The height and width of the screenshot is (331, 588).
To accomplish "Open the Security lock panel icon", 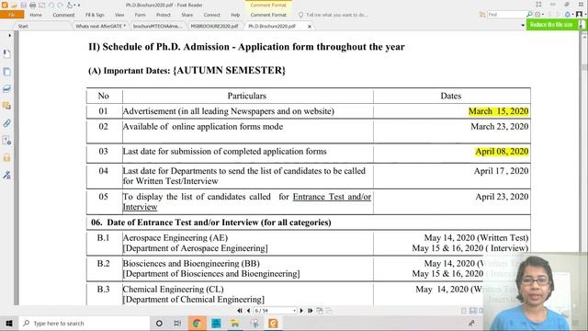I will coord(6,157).
